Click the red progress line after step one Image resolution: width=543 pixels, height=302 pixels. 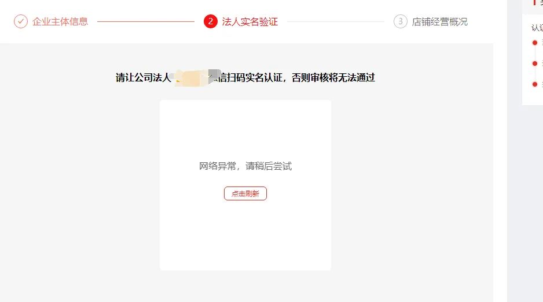click(x=146, y=21)
